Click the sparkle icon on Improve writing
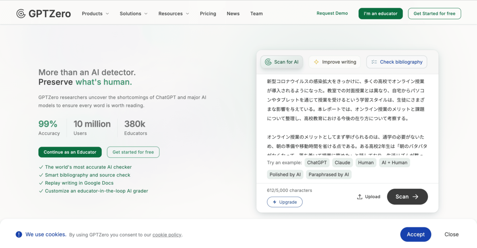477x248 pixels. (316, 62)
